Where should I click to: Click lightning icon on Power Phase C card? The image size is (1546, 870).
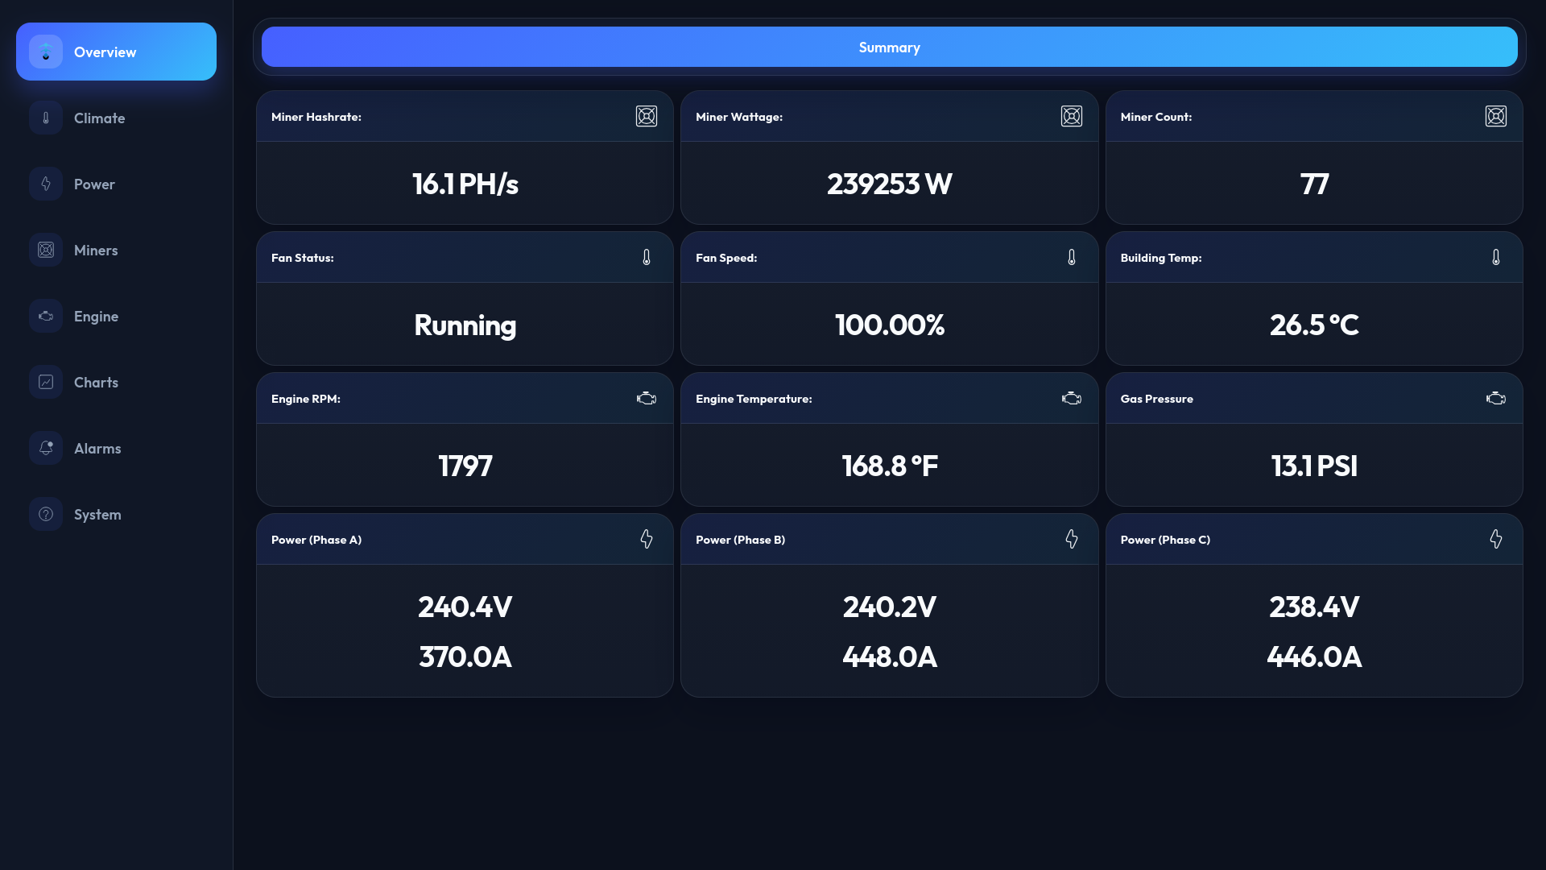tap(1496, 539)
